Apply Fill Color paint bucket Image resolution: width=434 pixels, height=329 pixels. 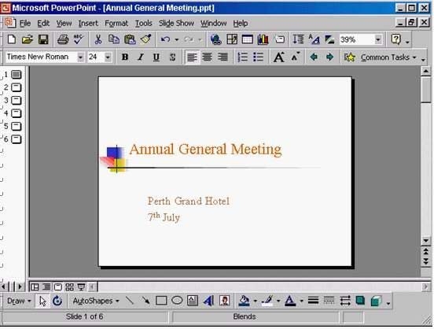244,301
